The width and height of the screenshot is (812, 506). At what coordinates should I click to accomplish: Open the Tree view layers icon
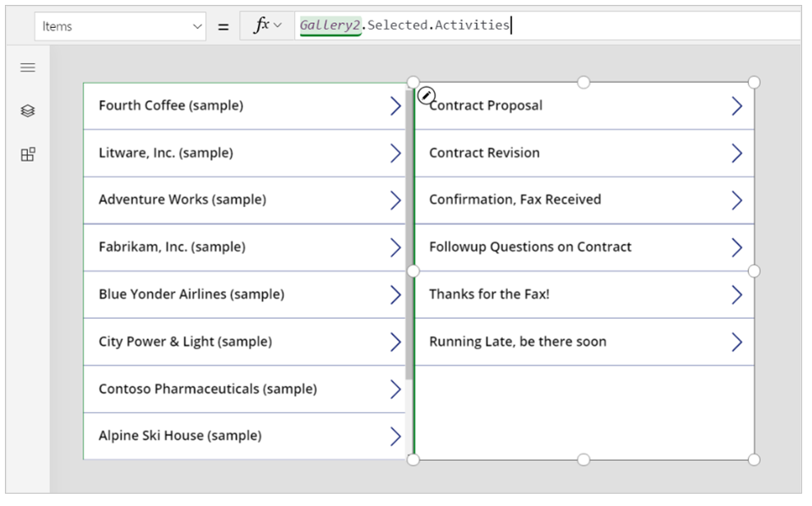(28, 111)
